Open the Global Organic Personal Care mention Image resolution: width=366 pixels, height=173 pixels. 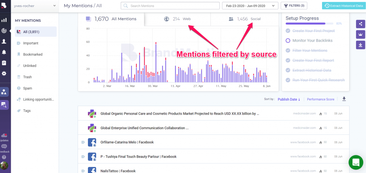[x=180, y=114]
